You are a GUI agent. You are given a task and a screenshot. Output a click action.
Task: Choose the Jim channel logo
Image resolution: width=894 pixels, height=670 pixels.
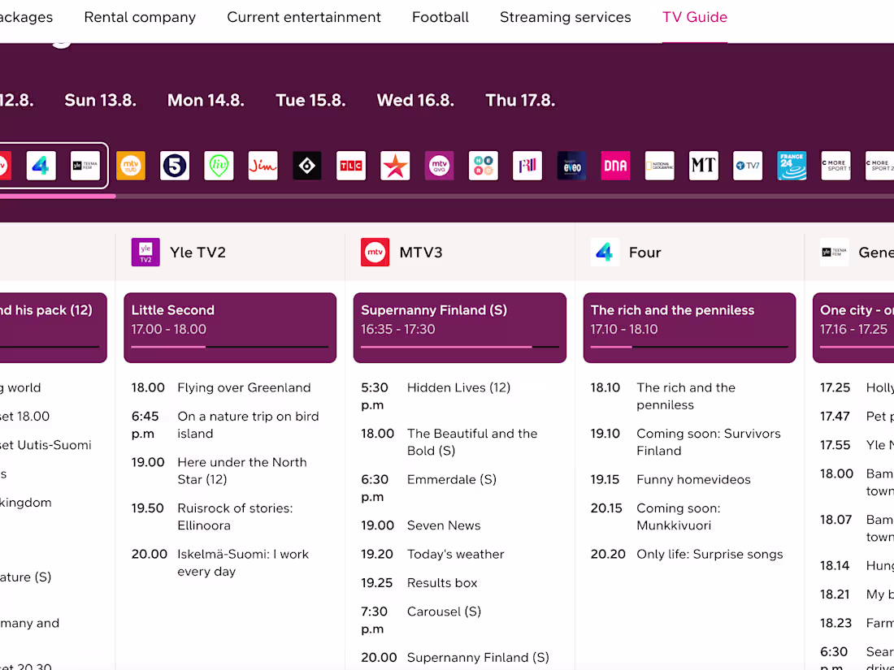coord(263,166)
